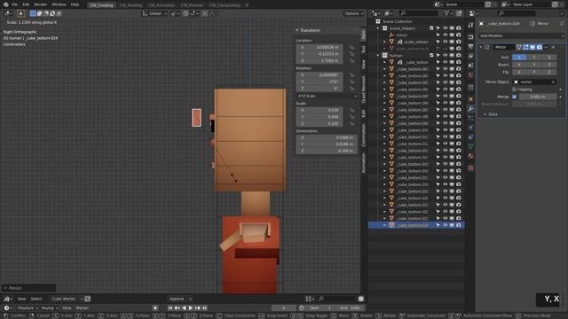Toggle render camera icon for human collection
Image resolution: width=568 pixels, height=319 pixels.
[x=459, y=55]
